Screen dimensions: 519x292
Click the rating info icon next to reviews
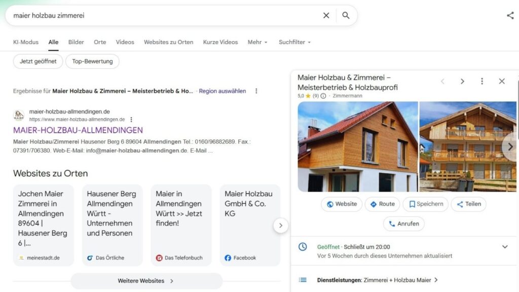[x=323, y=96]
